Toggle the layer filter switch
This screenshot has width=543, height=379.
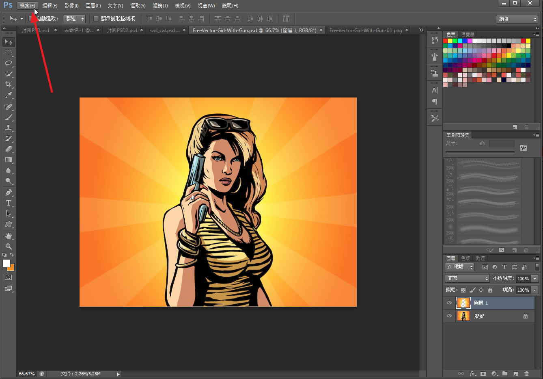[x=537, y=267]
